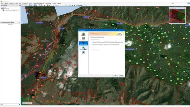The width and height of the screenshot is (190, 107).
Task: Click the blue square icon starting main toolbar
Action: point(29,5)
